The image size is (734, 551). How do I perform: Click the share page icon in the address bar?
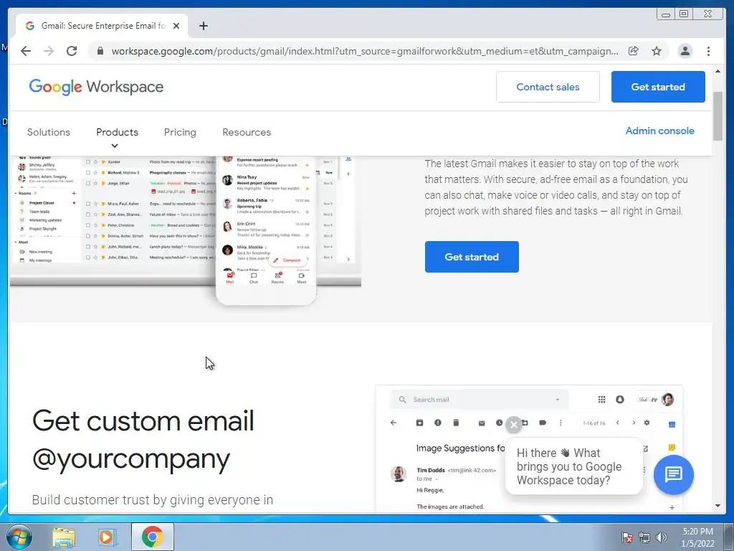[634, 51]
